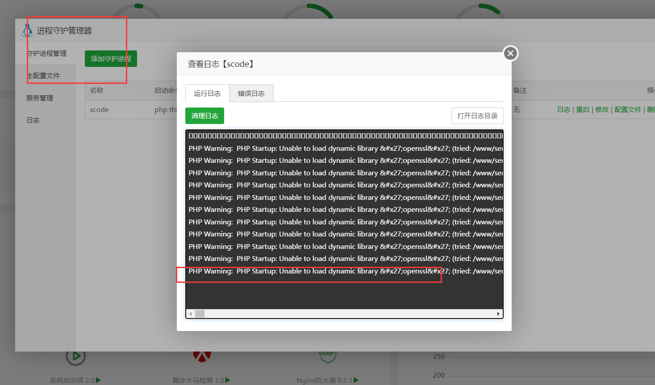The width and height of the screenshot is (655, 385).
Task: Click the 微步木马检测 1.0 label
Action: 198,380
